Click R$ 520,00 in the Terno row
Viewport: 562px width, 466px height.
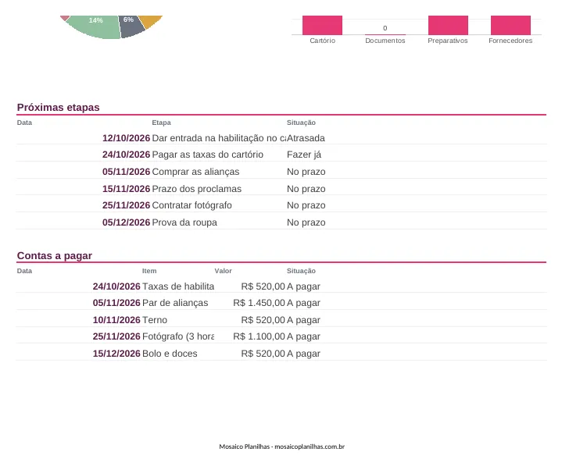(x=263, y=320)
